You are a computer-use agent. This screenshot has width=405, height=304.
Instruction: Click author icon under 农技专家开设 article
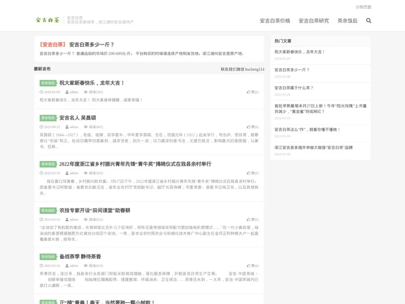67,220
